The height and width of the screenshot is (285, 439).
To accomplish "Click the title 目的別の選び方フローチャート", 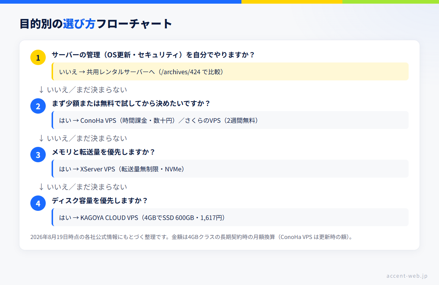I will pyautogui.click(x=96, y=24).
